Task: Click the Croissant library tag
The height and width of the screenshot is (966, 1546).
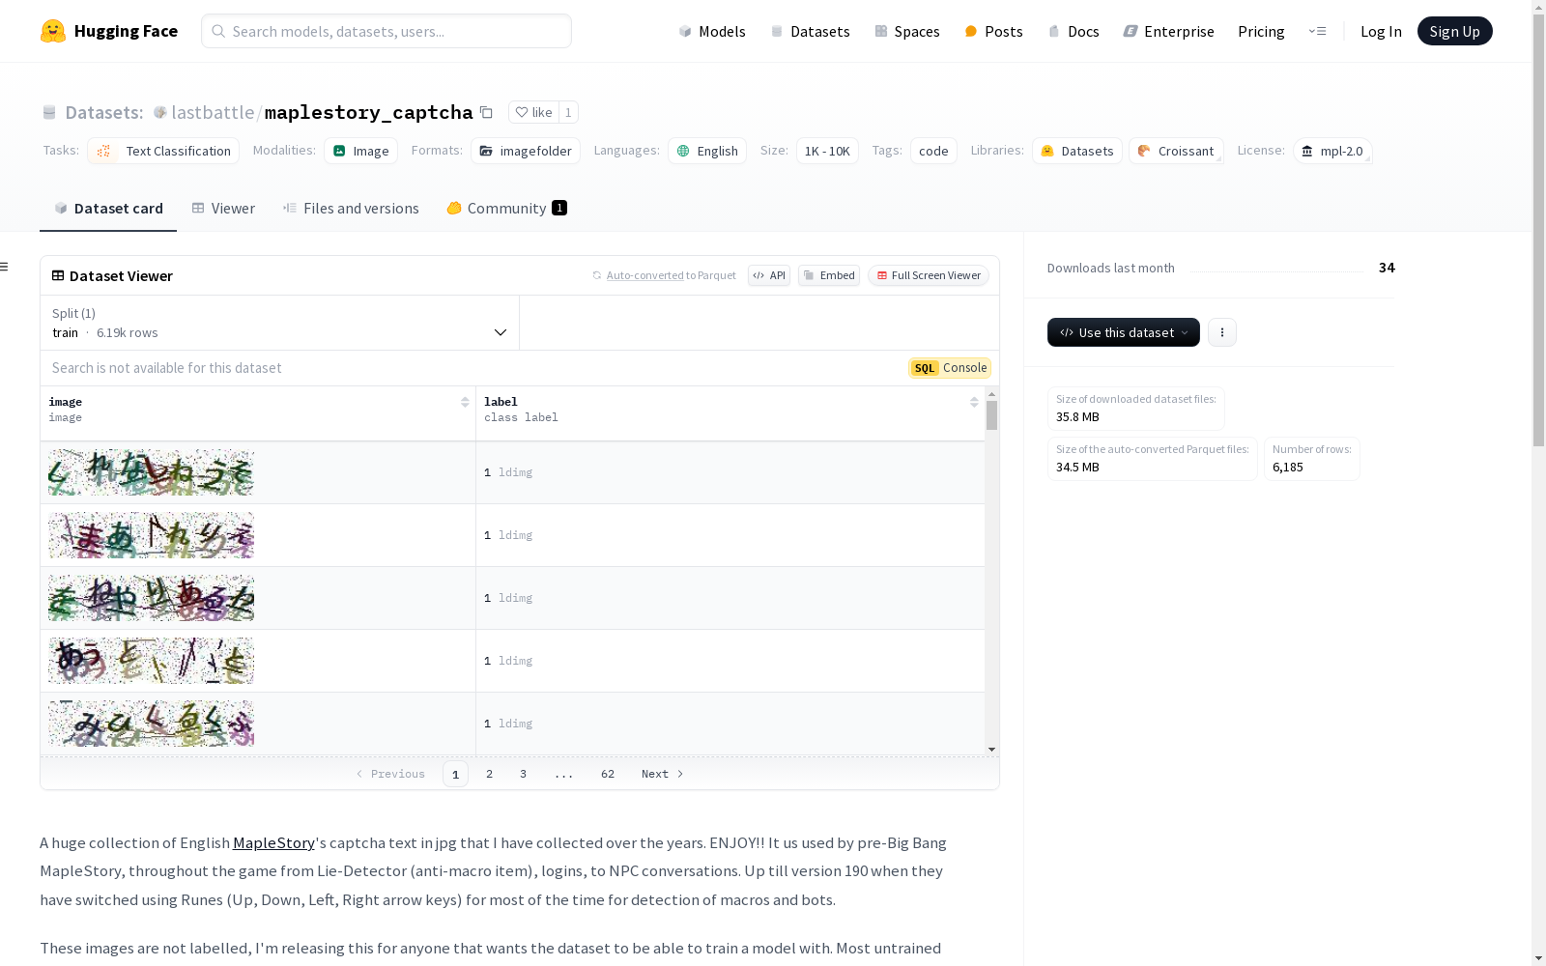Action: click(x=1176, y=151)
